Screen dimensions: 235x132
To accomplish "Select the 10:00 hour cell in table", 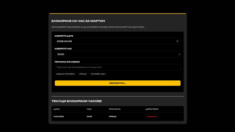I will click(89, 116).
